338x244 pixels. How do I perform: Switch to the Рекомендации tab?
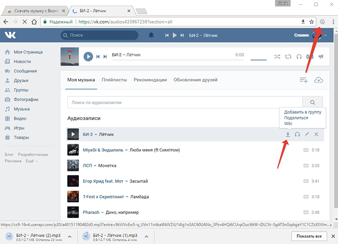pyautogui.click(x=150, y=80)
